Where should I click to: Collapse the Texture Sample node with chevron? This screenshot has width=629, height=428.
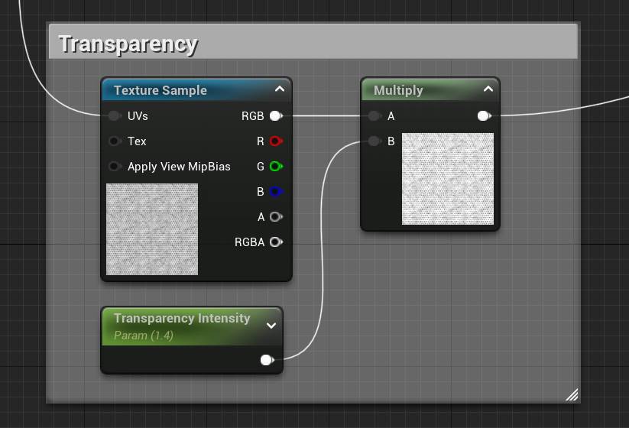pyautogui.click(x=280, y=89)
